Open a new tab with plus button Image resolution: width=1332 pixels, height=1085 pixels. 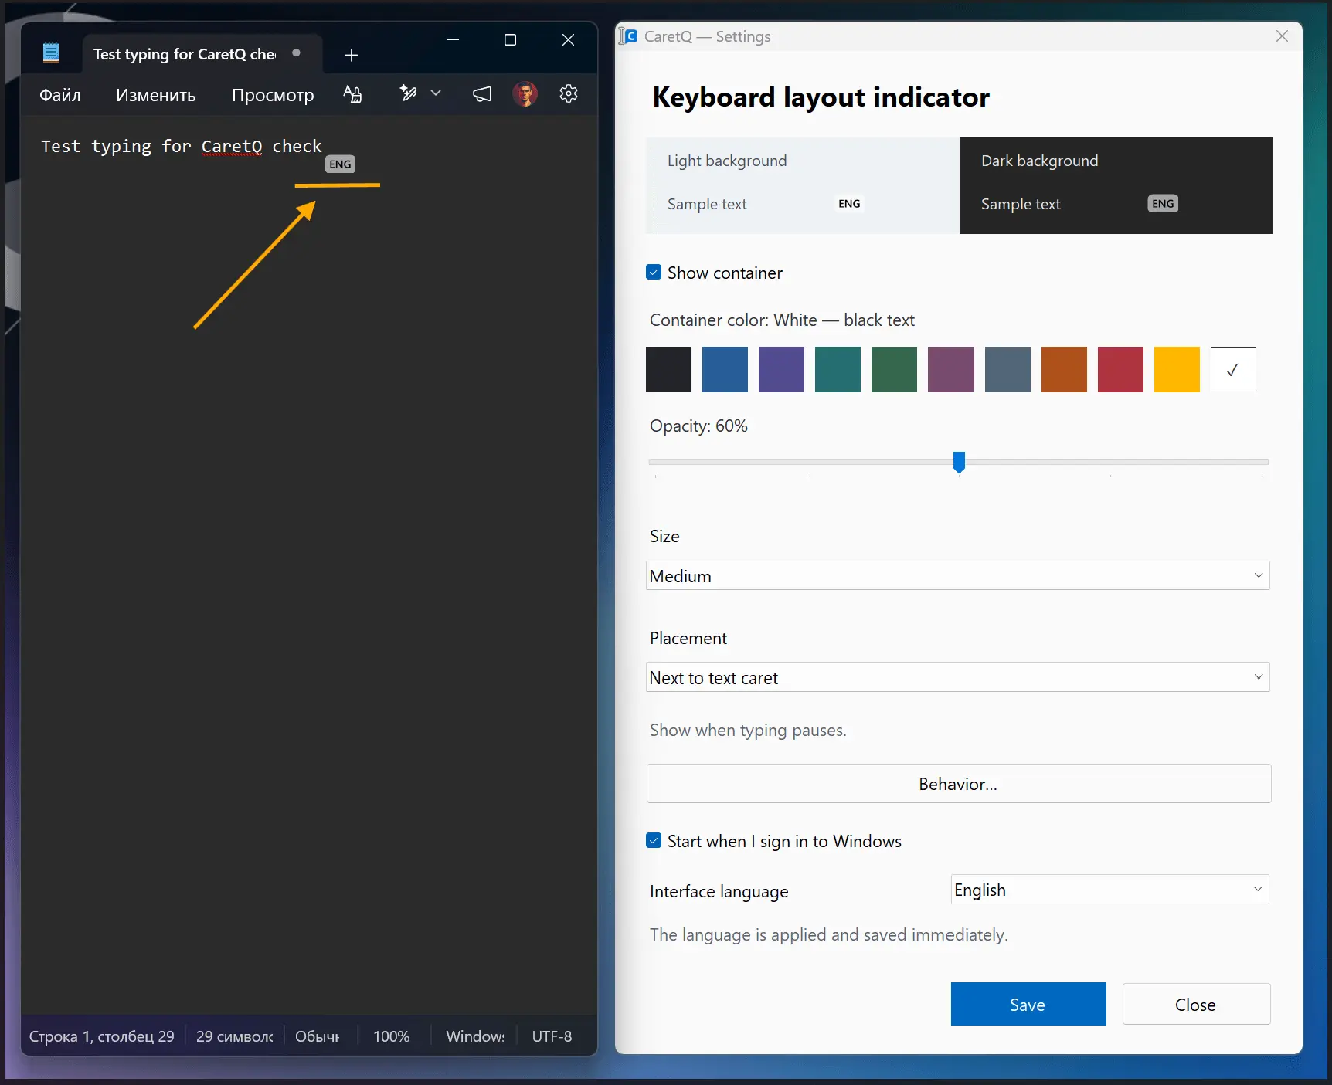351,55
